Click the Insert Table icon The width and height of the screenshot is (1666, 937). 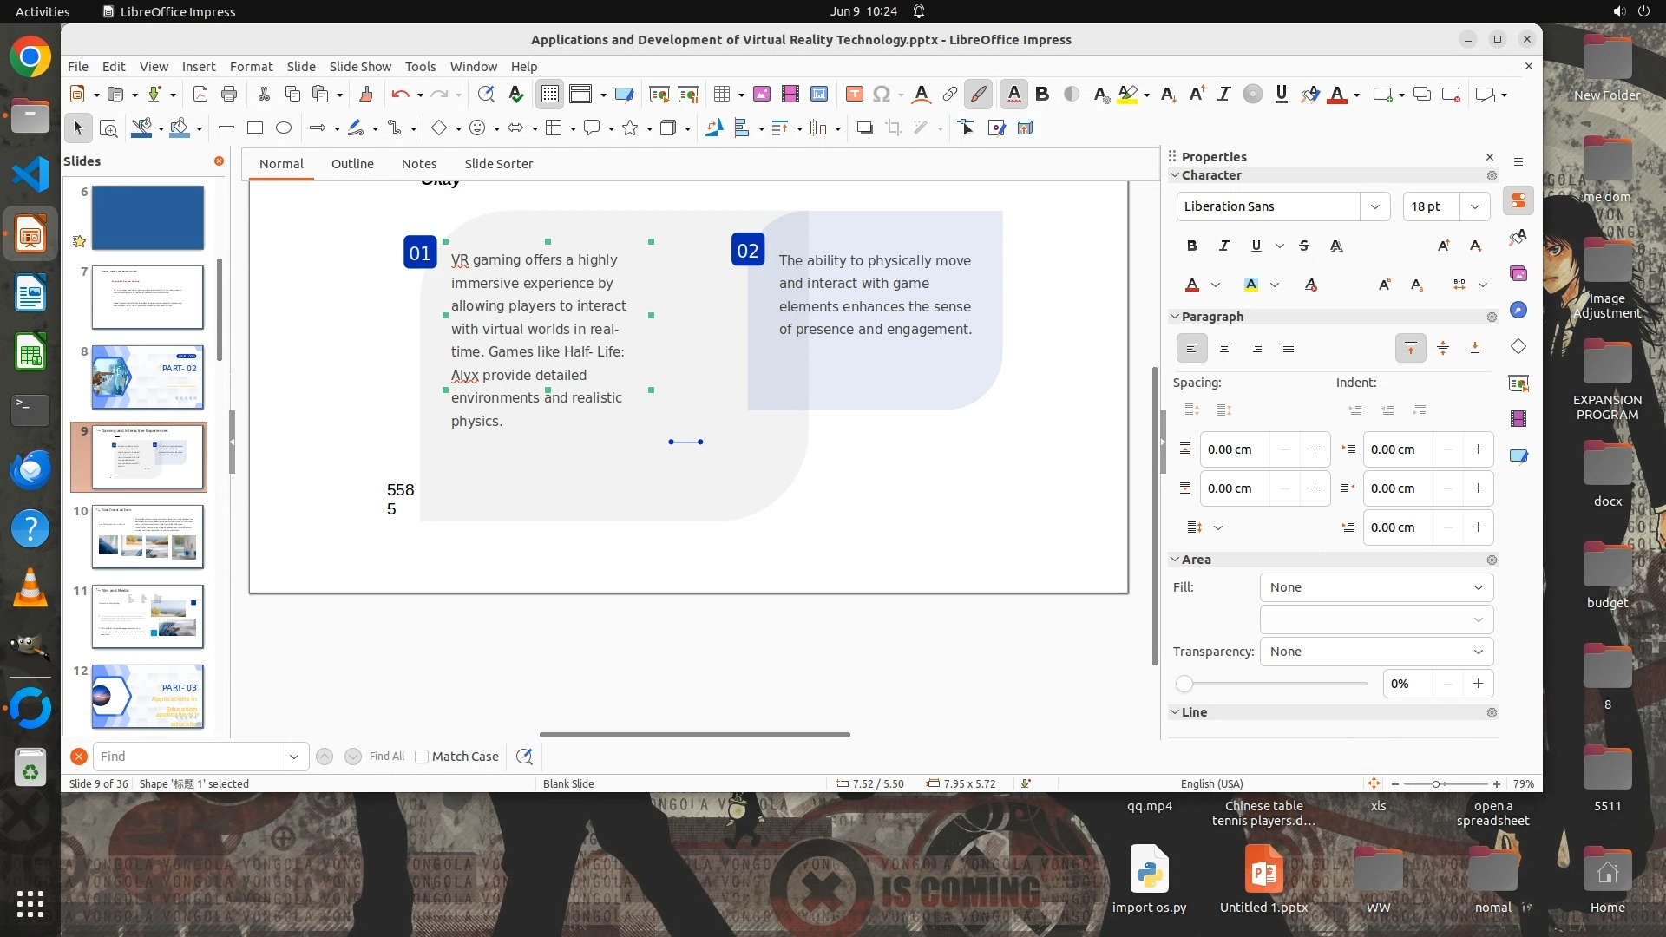point(722,95)
